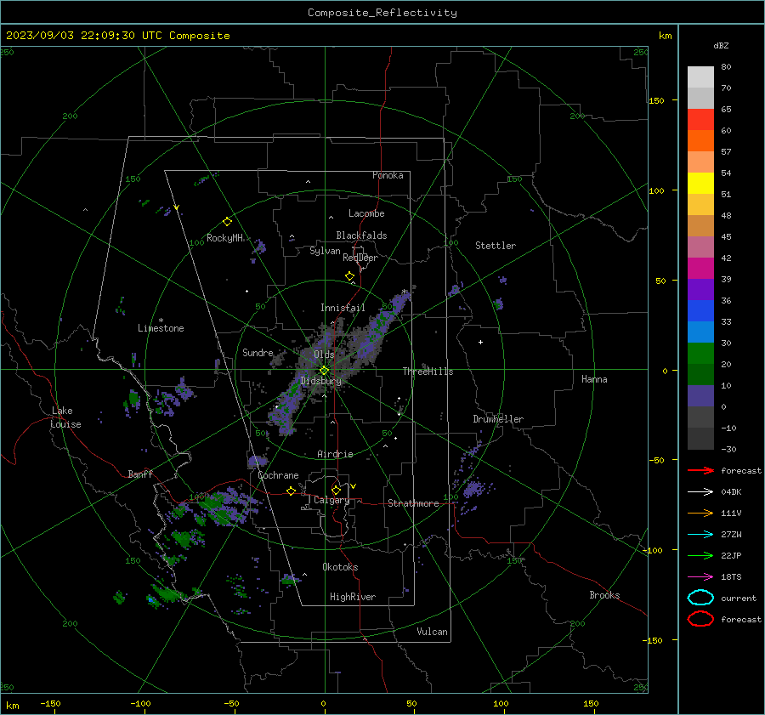Click the 'Limestone' map label

(161, 328)
